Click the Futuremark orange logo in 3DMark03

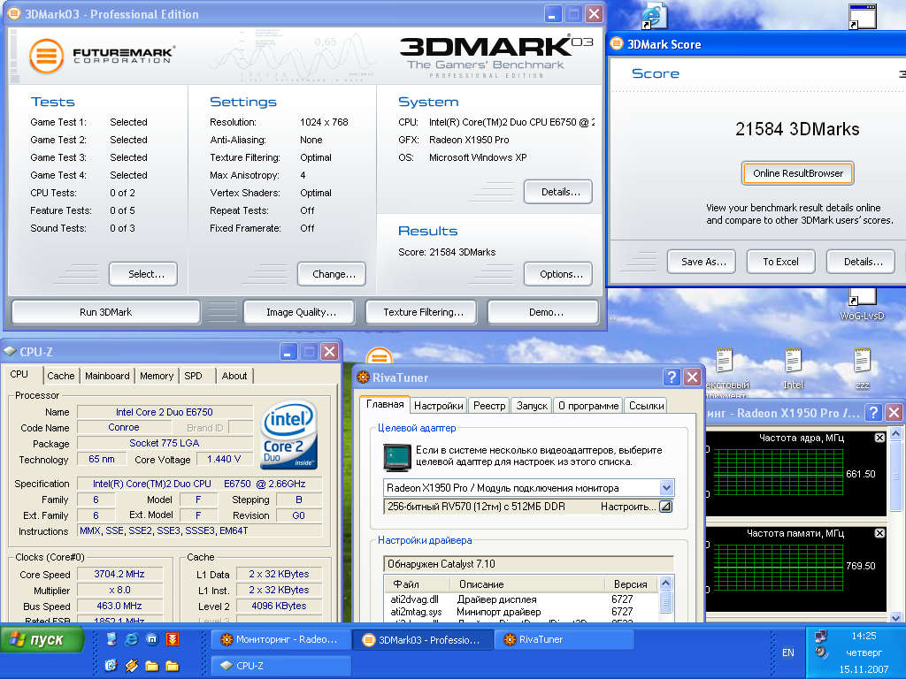tap(46, 56)
